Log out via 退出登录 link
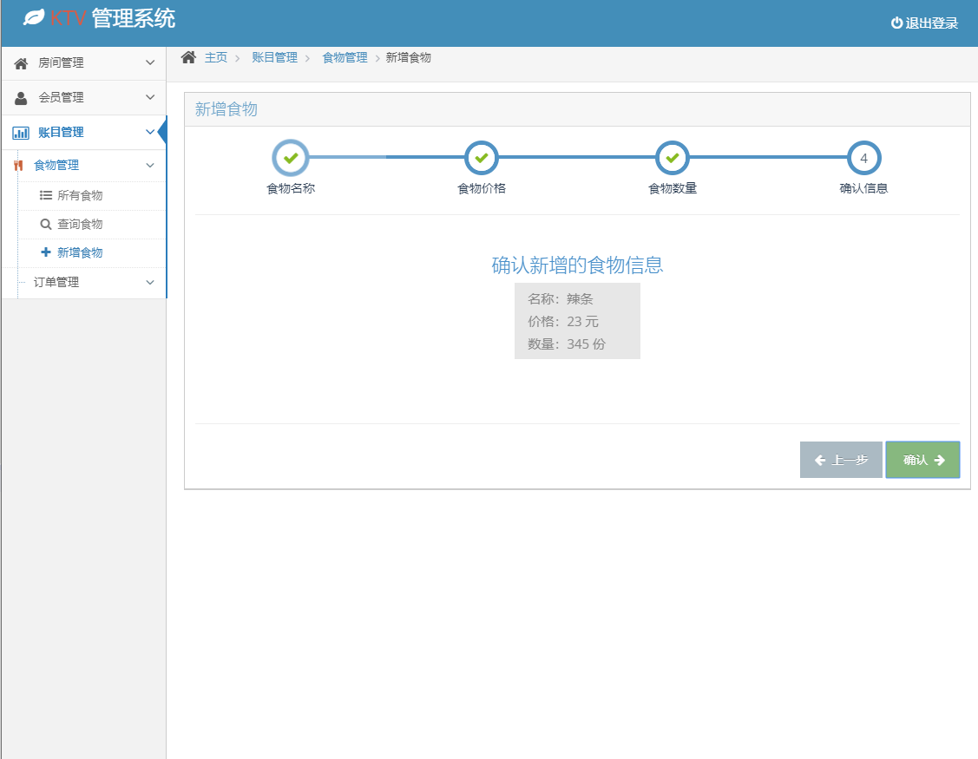Screen dimensions: 978x759 924,23
